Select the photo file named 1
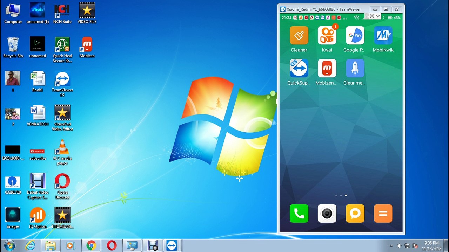The width and height of the screenshot is (449, 252). (x=13, y=82)
